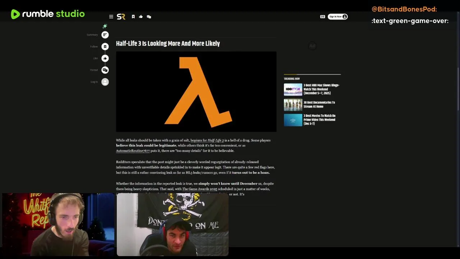Open the '3 Best Movies To Watch On Prime Video' article

pyautogui.click(x=319, y=120)
